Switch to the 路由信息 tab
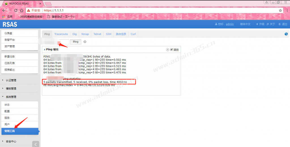This screenshot has height=147, width=290. [121, 34]
